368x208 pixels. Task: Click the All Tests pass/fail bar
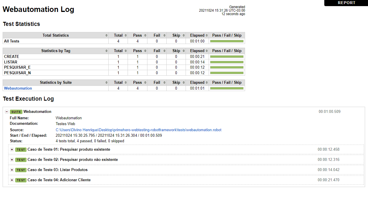(x=227, y=41)
